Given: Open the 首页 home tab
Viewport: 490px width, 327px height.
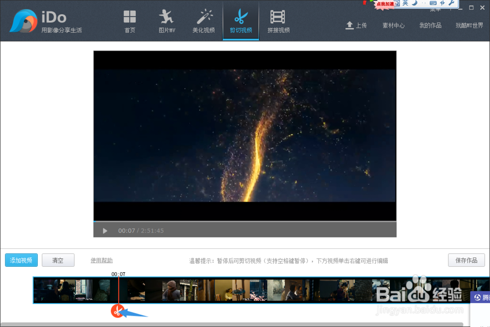Looking at the screenshot, I should click(x=130, y=21).
